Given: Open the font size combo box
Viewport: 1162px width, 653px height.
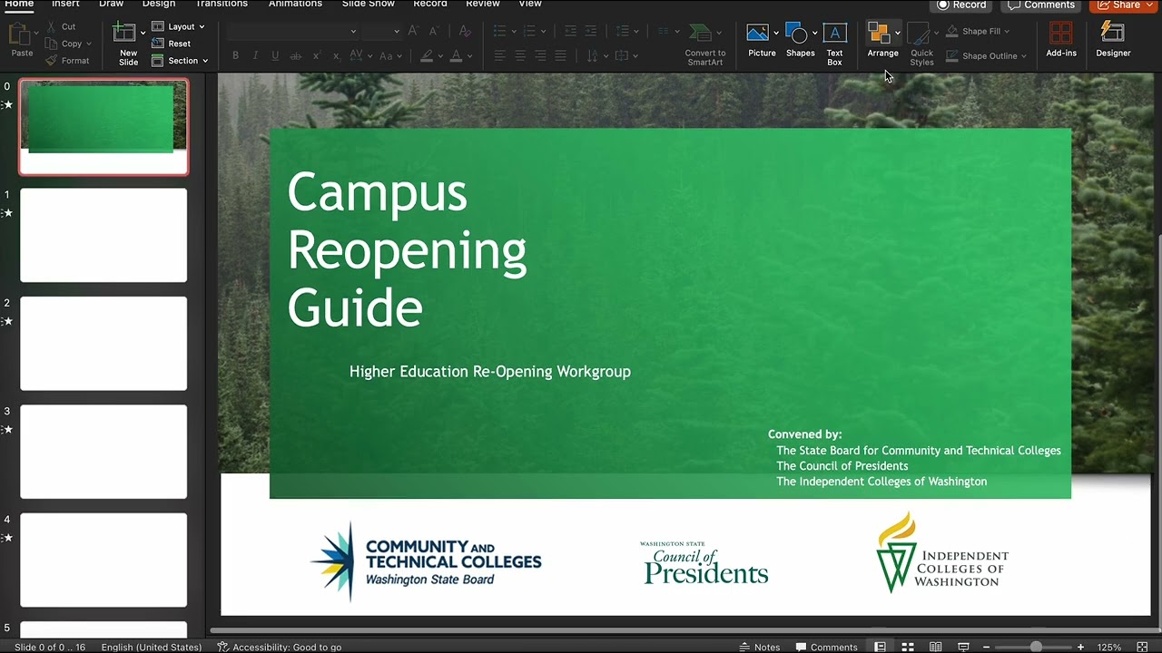Looking at the screenshot, I should click(x=381, y=31).
